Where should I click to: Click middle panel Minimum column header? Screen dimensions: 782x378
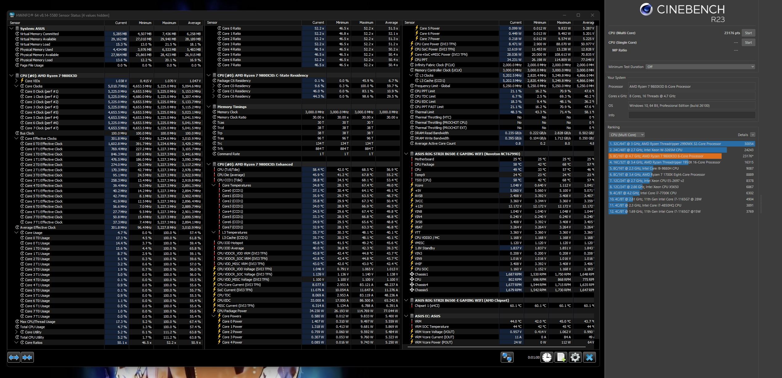point(338,23)
